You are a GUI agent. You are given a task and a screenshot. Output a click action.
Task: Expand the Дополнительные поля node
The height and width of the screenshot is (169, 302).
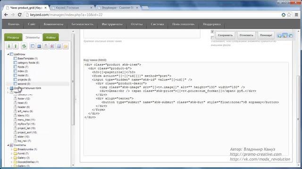coord(8,88)
